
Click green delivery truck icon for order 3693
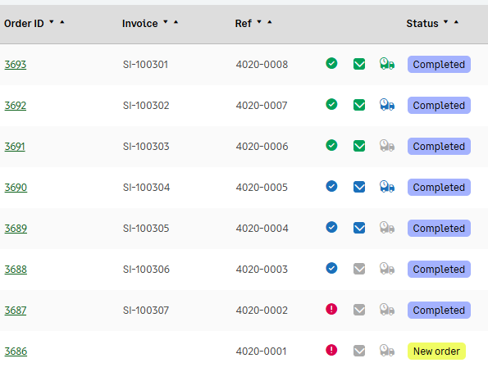pyautogui.click(x=387, y=64)
